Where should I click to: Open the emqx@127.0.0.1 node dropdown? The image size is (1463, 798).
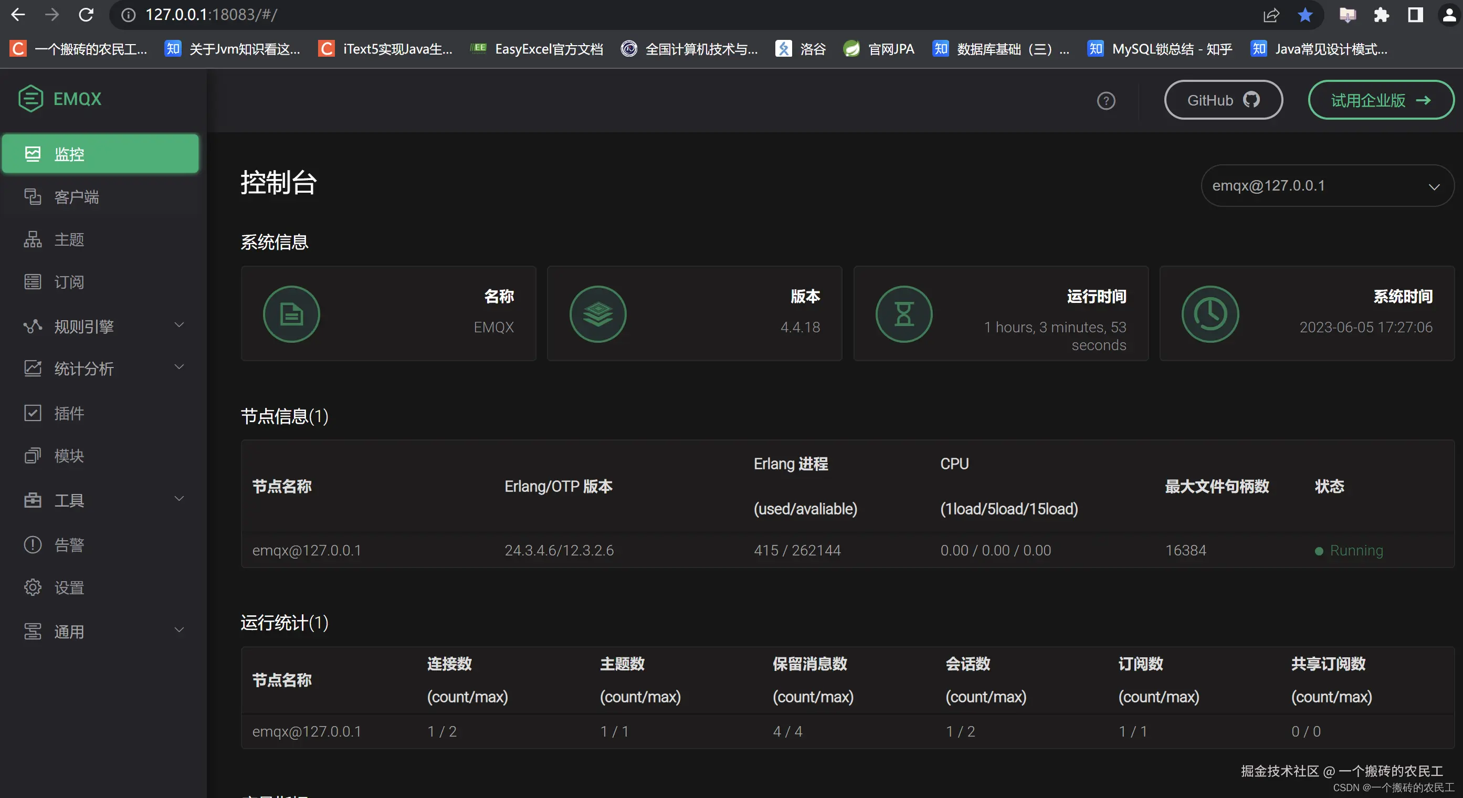pos(1327,186)
